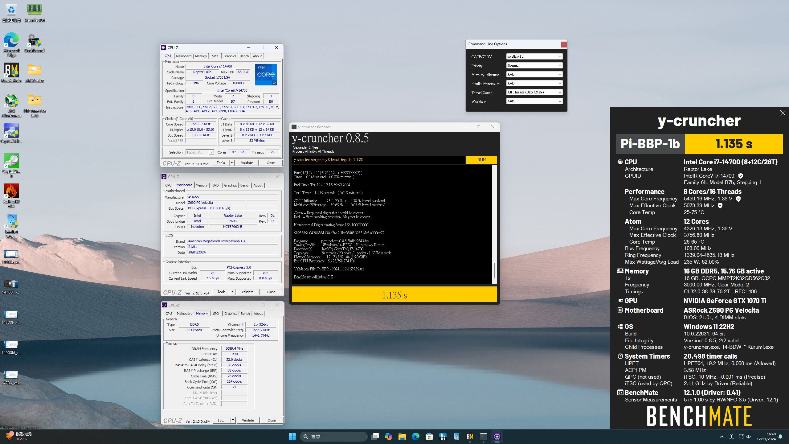
Task: Expand Tools arrow in Memory CPU-Z window
Action: (233, 420)
